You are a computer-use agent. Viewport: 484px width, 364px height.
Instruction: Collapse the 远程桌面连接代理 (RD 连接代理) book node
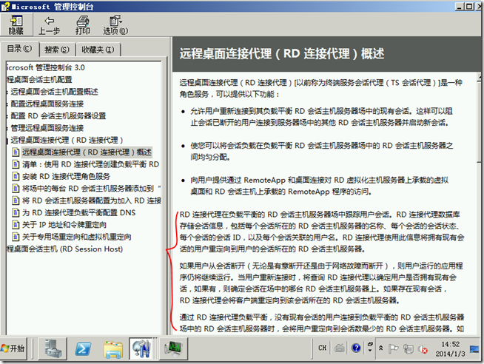pos(67,140)
